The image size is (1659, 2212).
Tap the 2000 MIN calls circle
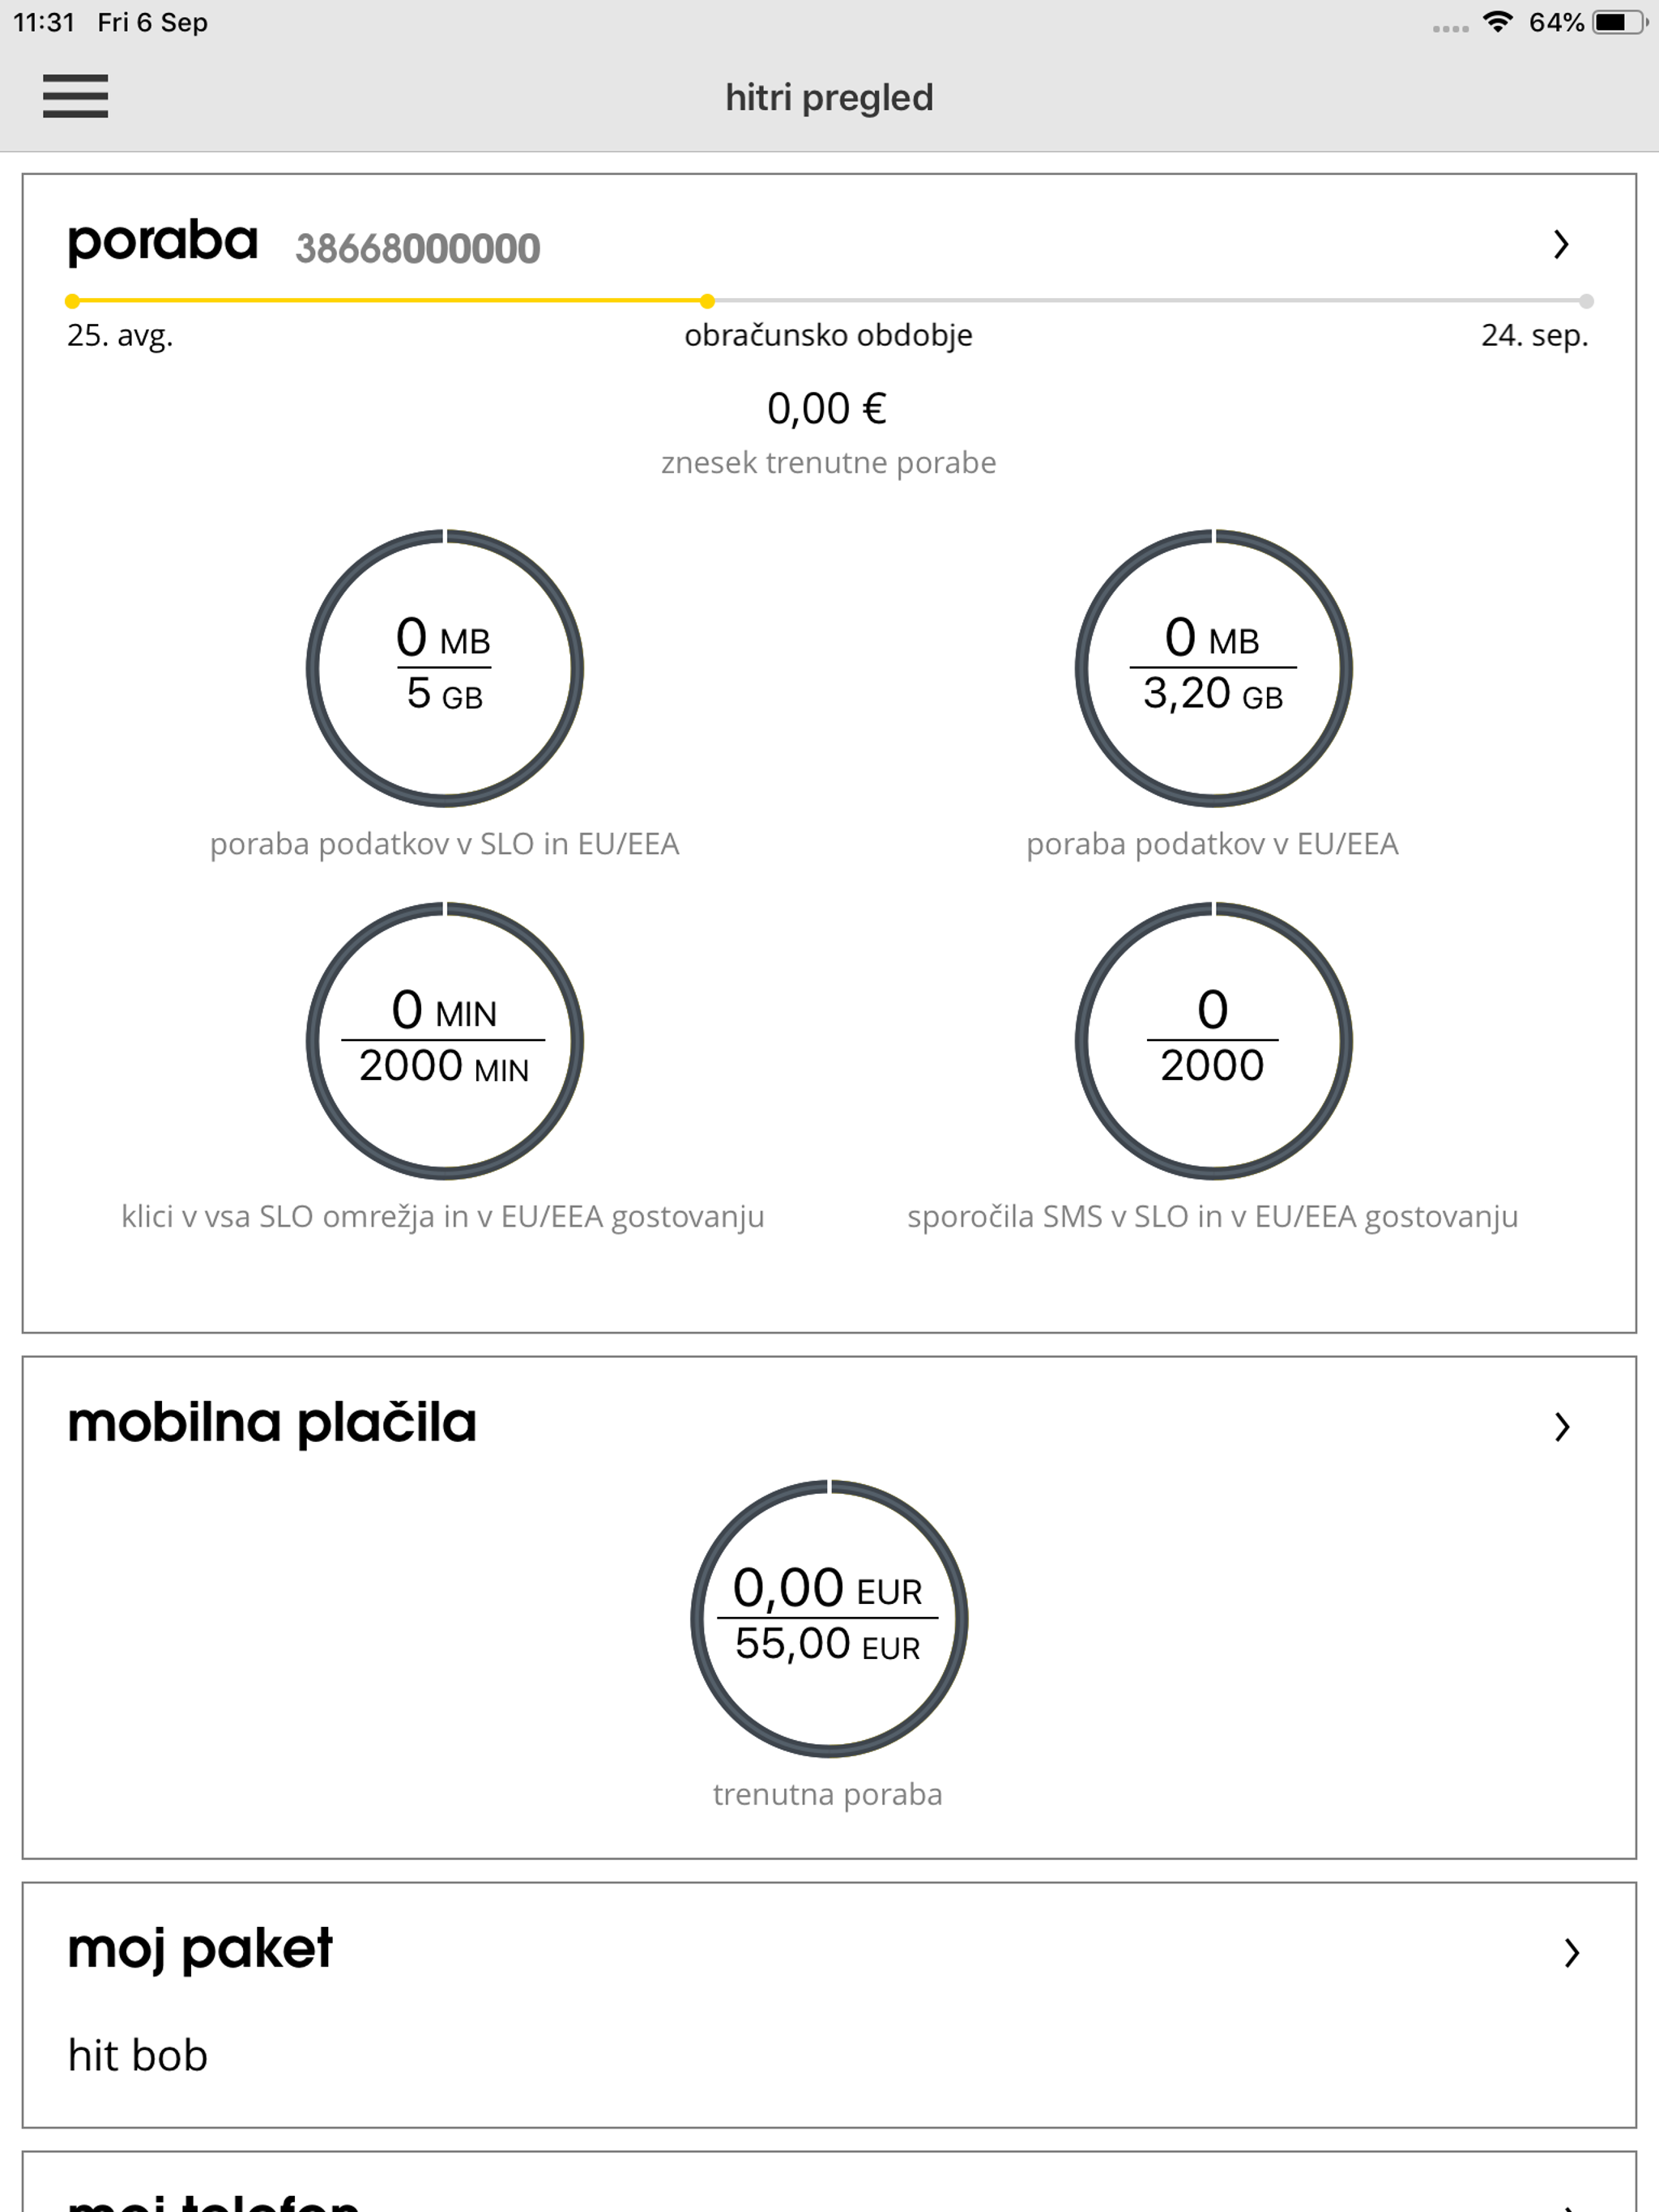pos(446,1040)
